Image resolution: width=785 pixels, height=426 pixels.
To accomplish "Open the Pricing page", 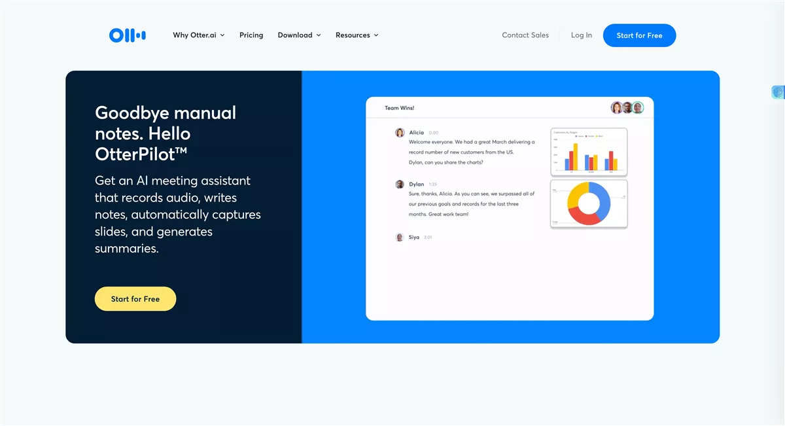I will pos(251,35).
